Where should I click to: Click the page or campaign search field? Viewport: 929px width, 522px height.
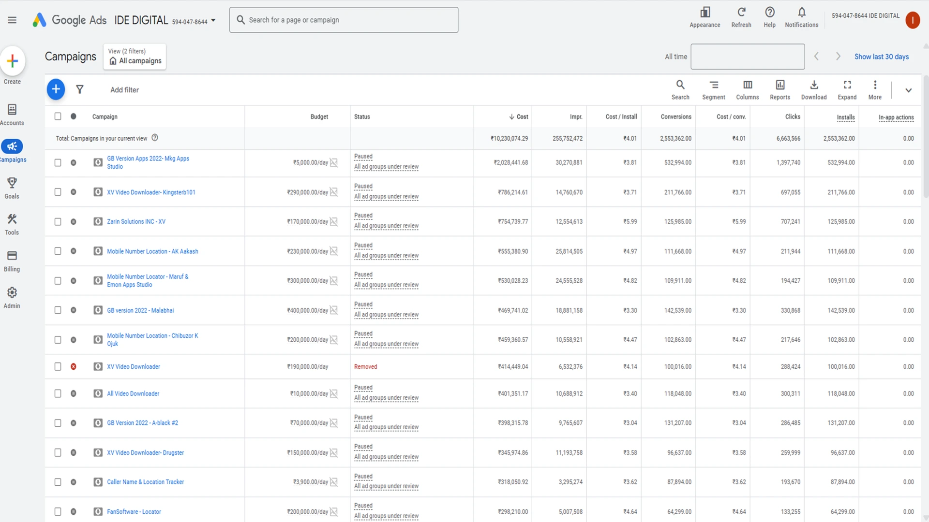(344, 20)
